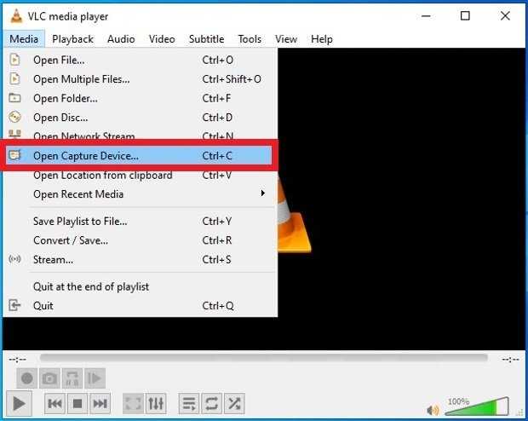528x421 pixels.
Task: Open the Tools menu
Action: click(x=250, y=39)
